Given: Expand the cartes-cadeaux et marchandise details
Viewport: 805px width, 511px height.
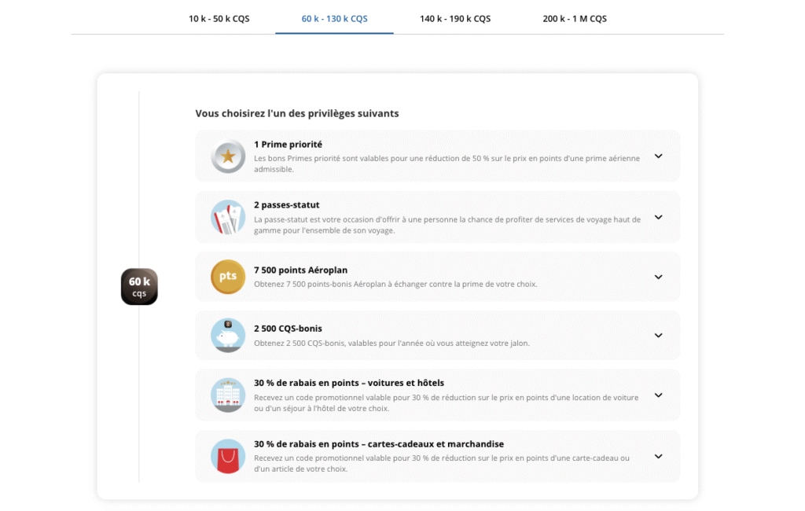Looking at the screenshot, I should tap(659, 456).
